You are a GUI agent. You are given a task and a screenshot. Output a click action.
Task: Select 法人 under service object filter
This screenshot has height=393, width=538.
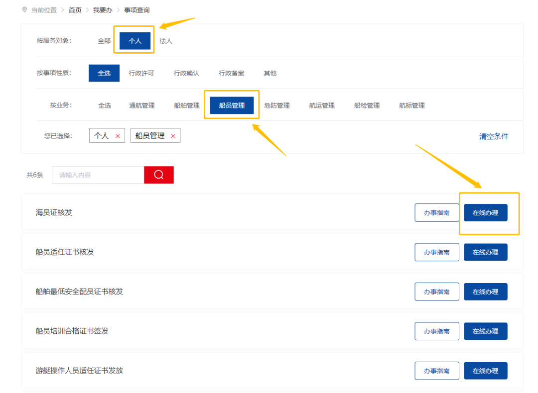(166, 41)
